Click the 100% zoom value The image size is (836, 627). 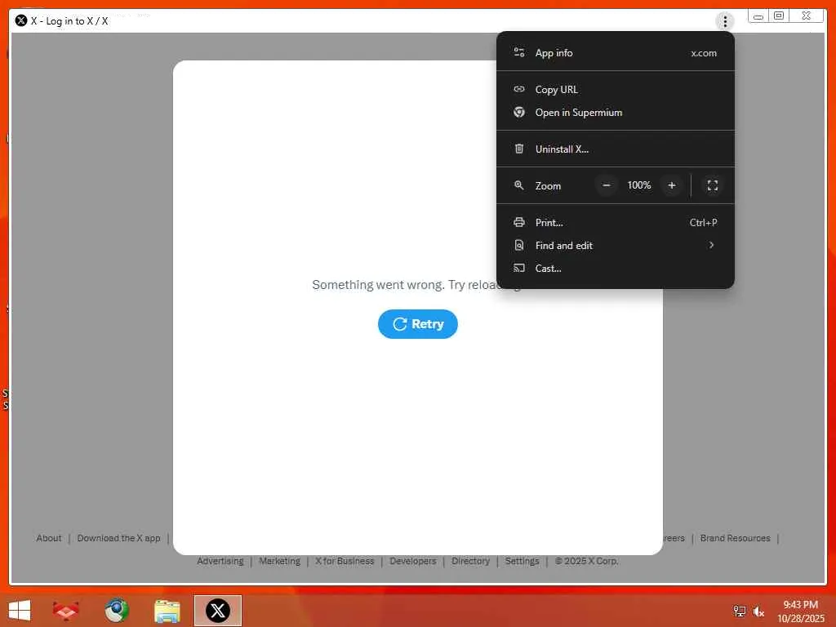(x=638, y=185)
